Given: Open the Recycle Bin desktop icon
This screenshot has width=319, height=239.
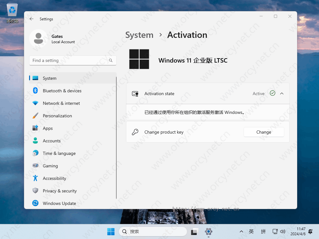Looking at the screenshot, I should click(x=12, y=13).
